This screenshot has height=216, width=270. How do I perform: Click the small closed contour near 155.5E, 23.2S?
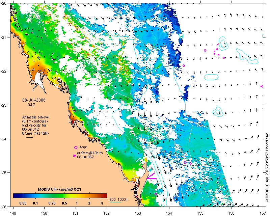tap(218, 112)
